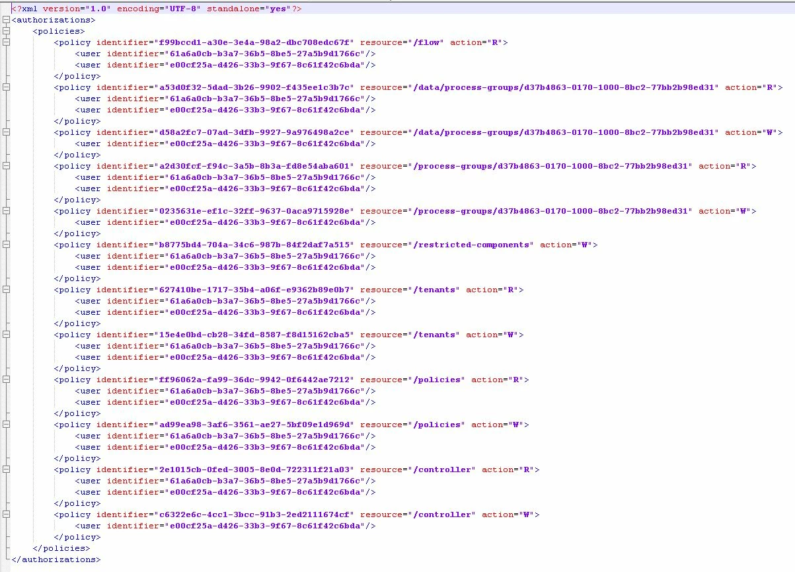Screen dimensions: 795x572
Task: Fold the /policies write policy block
Action: point(6,425)
